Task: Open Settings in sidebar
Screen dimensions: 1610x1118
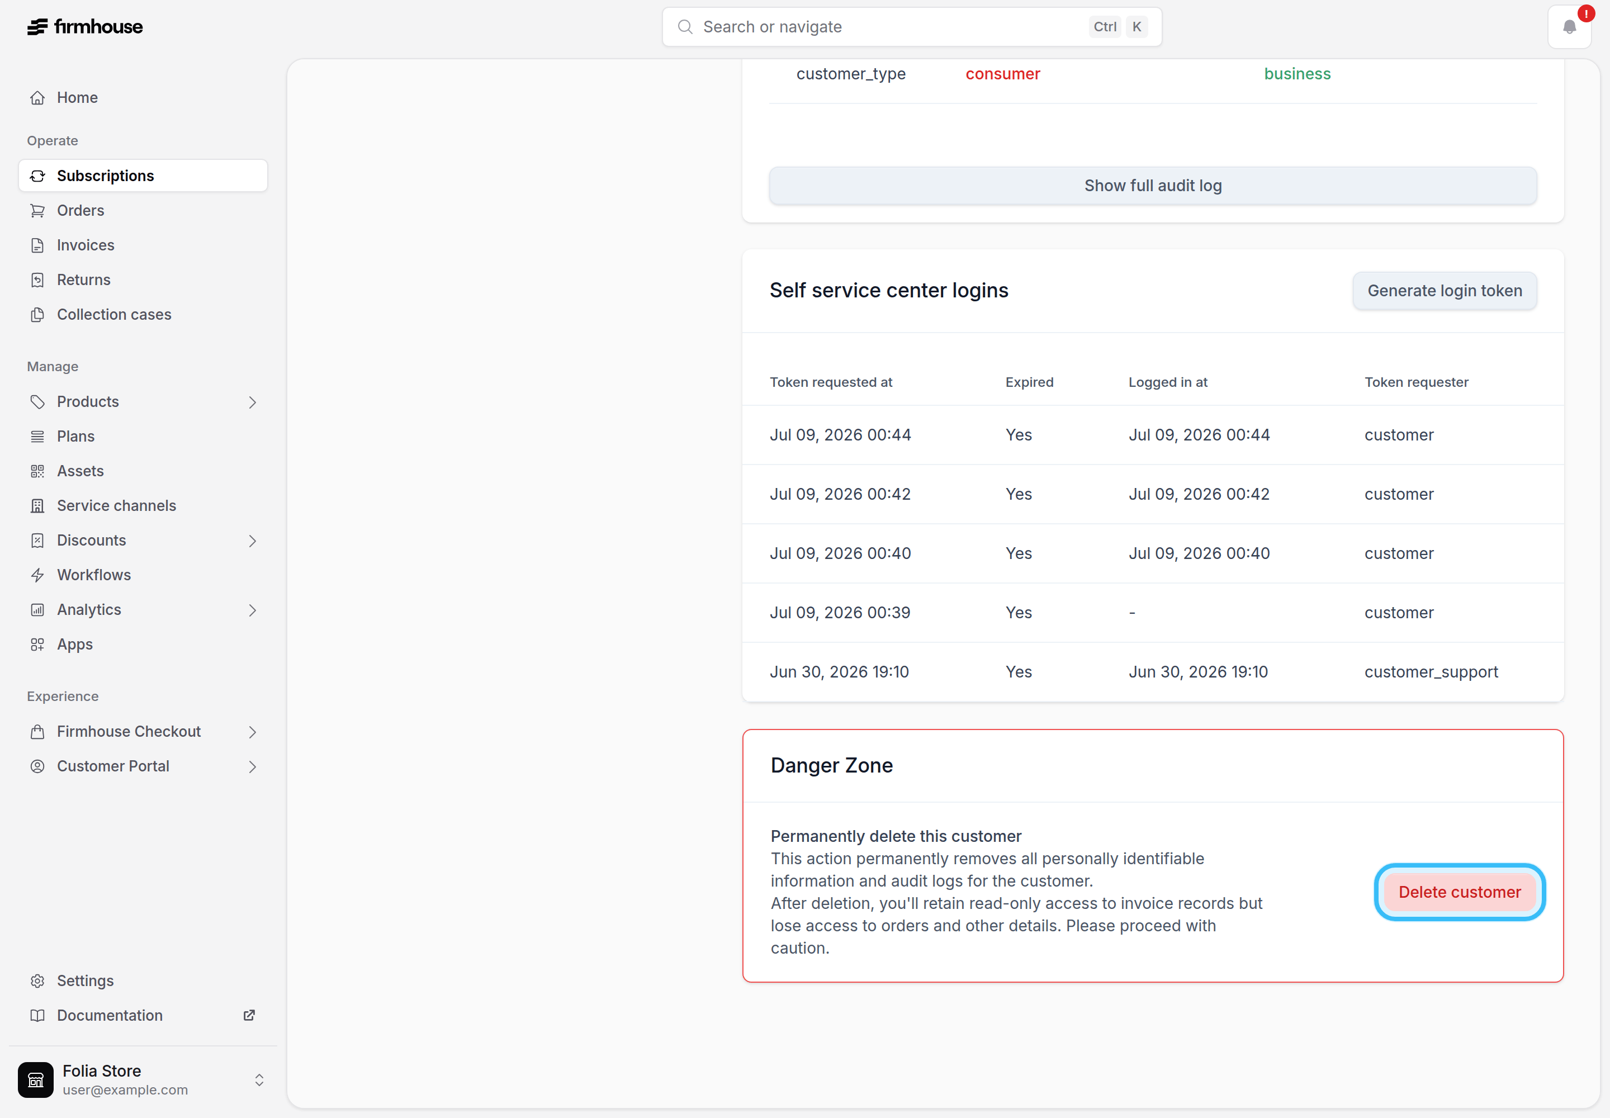Action: point(143,980)
